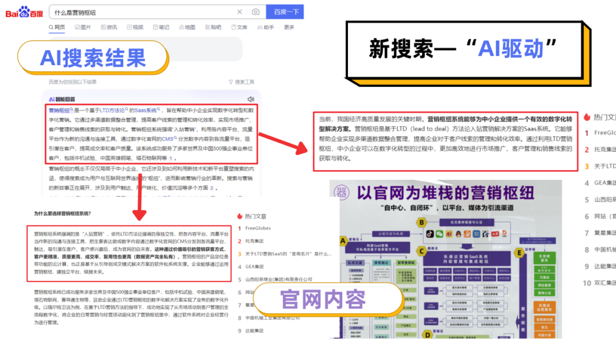The width and height of the screenshot is (616, 347).
Task: Click the Douyin icon in the infographic
Action: [x=430, y=234]
